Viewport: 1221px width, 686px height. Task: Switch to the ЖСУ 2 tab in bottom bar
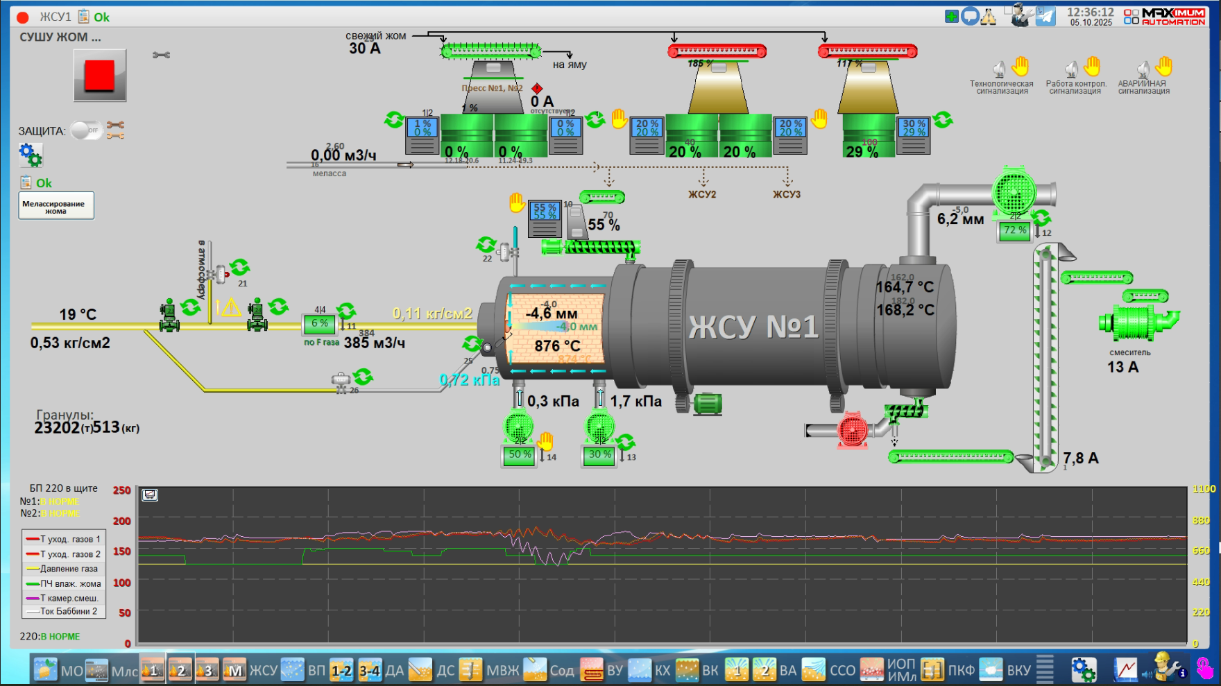coord(180,670)
